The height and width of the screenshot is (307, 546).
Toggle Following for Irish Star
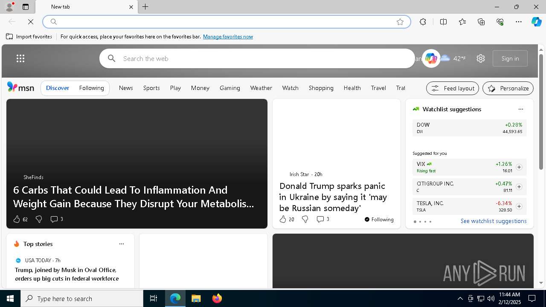pyautogui.click(x=379, y=220)
